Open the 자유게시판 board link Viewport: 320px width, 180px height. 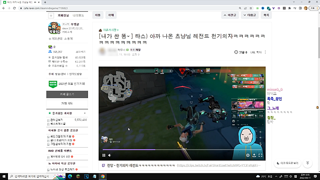click(111, 30)
